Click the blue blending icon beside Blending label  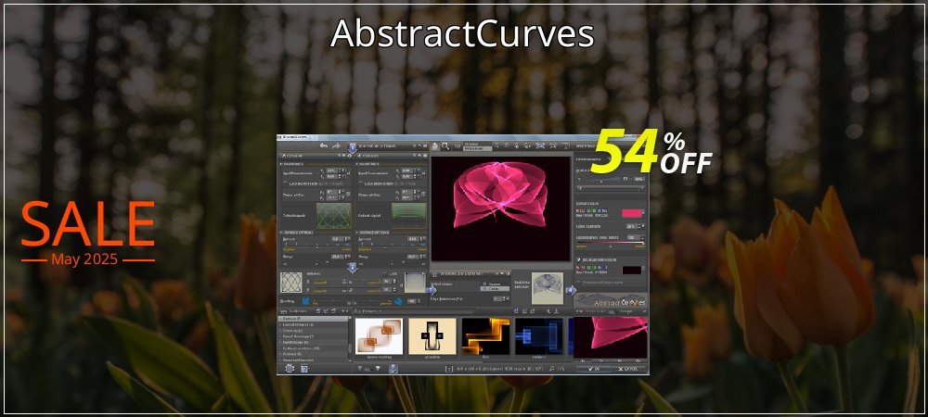(306, 301)
